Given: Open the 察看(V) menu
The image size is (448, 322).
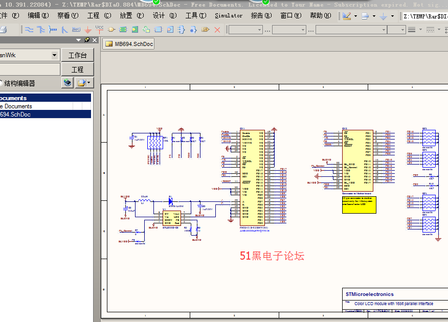Looking at the screenshot, I should [68, 15].
